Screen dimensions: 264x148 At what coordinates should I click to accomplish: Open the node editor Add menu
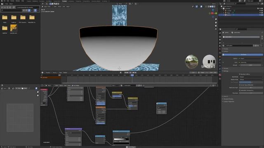(65, 86)
